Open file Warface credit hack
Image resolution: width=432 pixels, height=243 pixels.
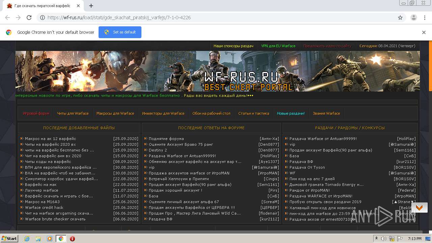(44, 208)
